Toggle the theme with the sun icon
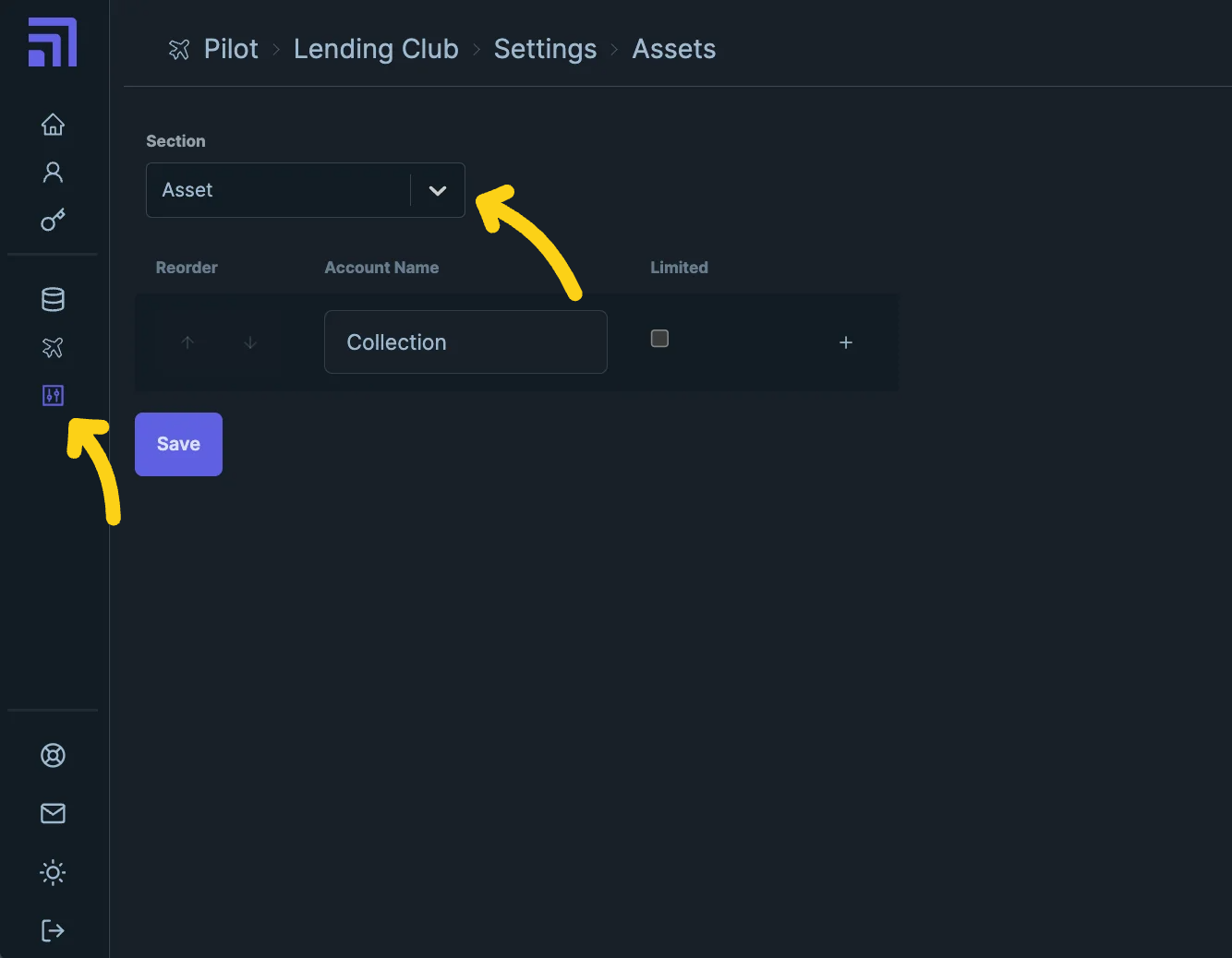Image resolution: width=1232 pixels, height=958 pixels. point(53,872)
